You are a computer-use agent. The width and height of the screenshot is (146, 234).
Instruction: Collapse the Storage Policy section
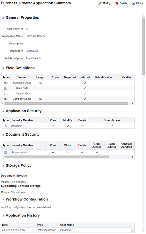[x=3, y=166]
